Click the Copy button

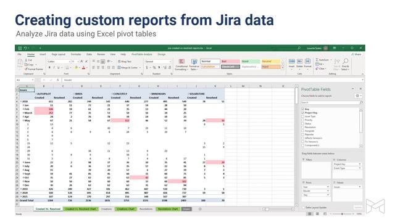(30, 64)
